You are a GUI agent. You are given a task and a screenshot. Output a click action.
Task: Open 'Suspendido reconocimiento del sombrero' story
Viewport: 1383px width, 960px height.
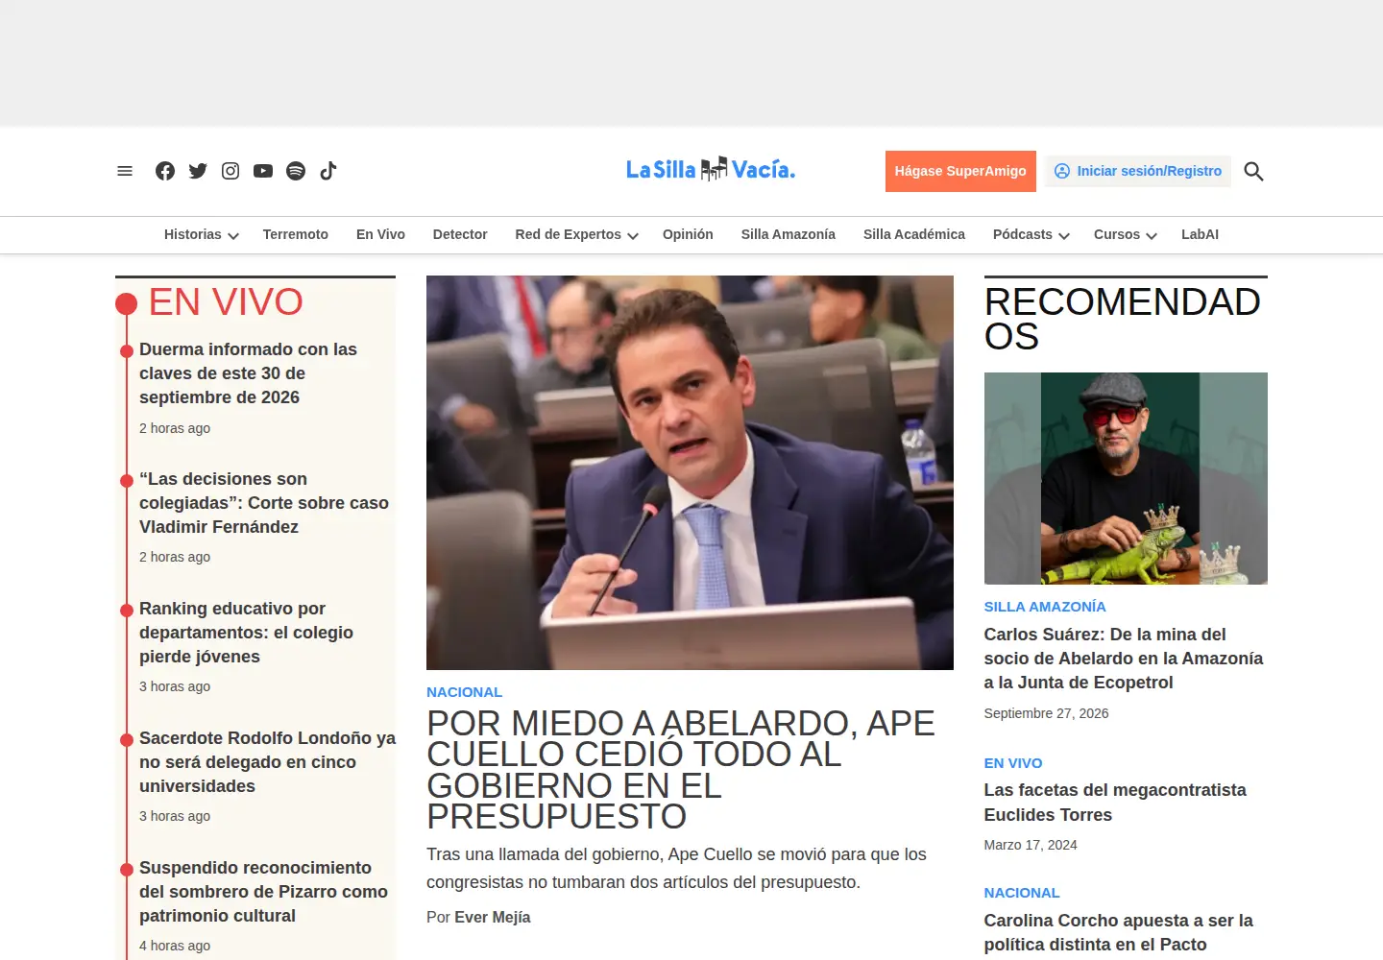(263, 892)
